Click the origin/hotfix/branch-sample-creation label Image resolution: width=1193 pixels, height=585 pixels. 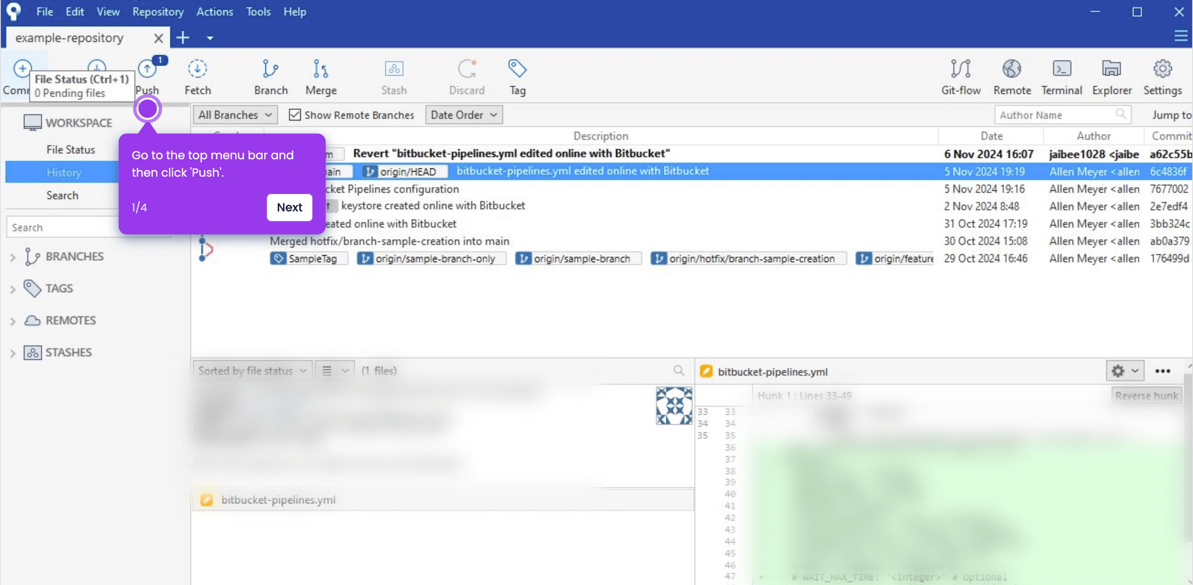coord(748,259)
